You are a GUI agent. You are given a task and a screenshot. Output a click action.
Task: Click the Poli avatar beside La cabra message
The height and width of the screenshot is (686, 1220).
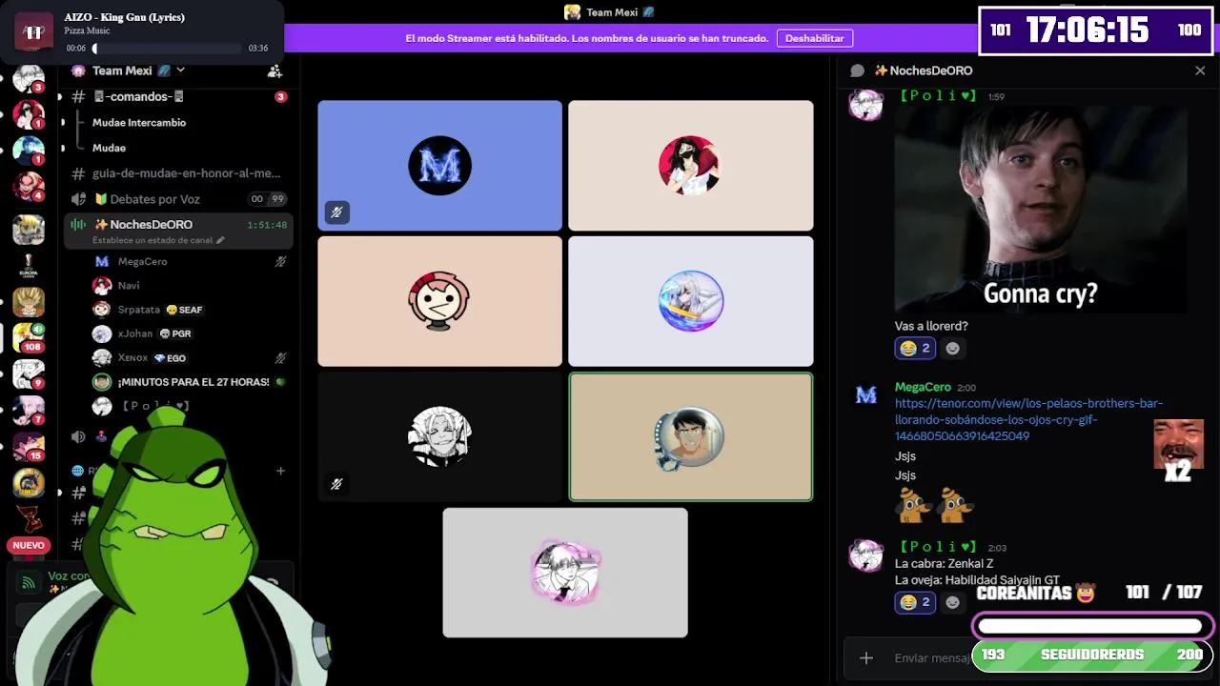866,555
